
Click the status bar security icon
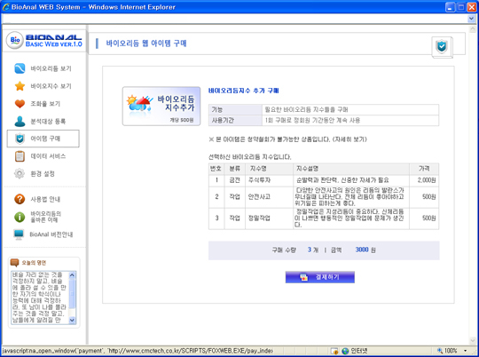point(334,351)
